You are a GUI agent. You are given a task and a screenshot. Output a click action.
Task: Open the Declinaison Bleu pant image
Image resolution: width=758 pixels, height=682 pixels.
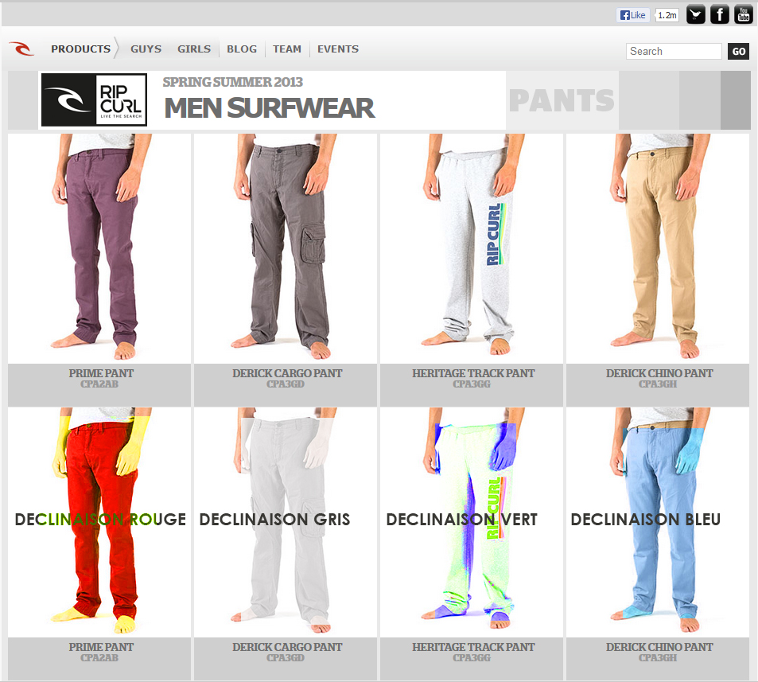pyautogui.click(x=658, y=522)
